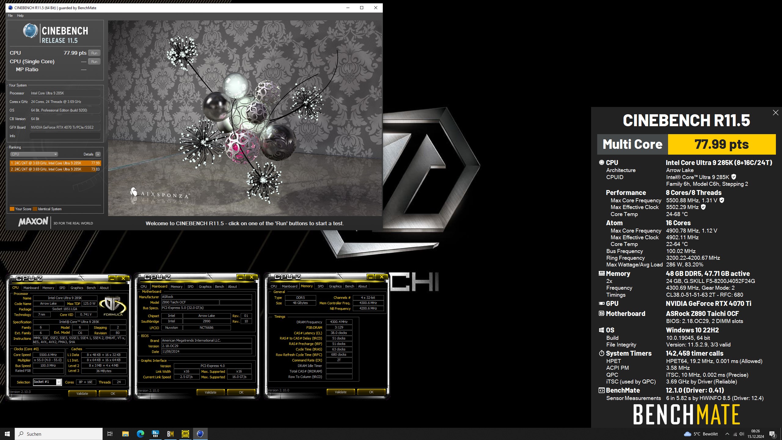Click the Your Score orange legend swatch

(12, 209)
